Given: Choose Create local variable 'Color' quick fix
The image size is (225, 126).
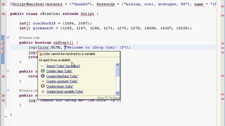Looking at the screenshot, I should coord(65,92).
